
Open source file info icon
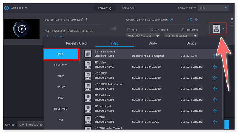click(x=86, y=20)
